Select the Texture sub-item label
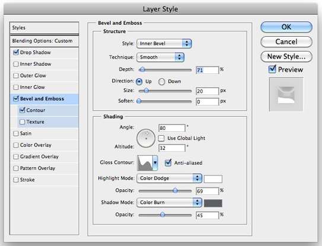Image resolution: width=322 pixels, height=246 pixels. pyautogui.click(x=36, y=122)
